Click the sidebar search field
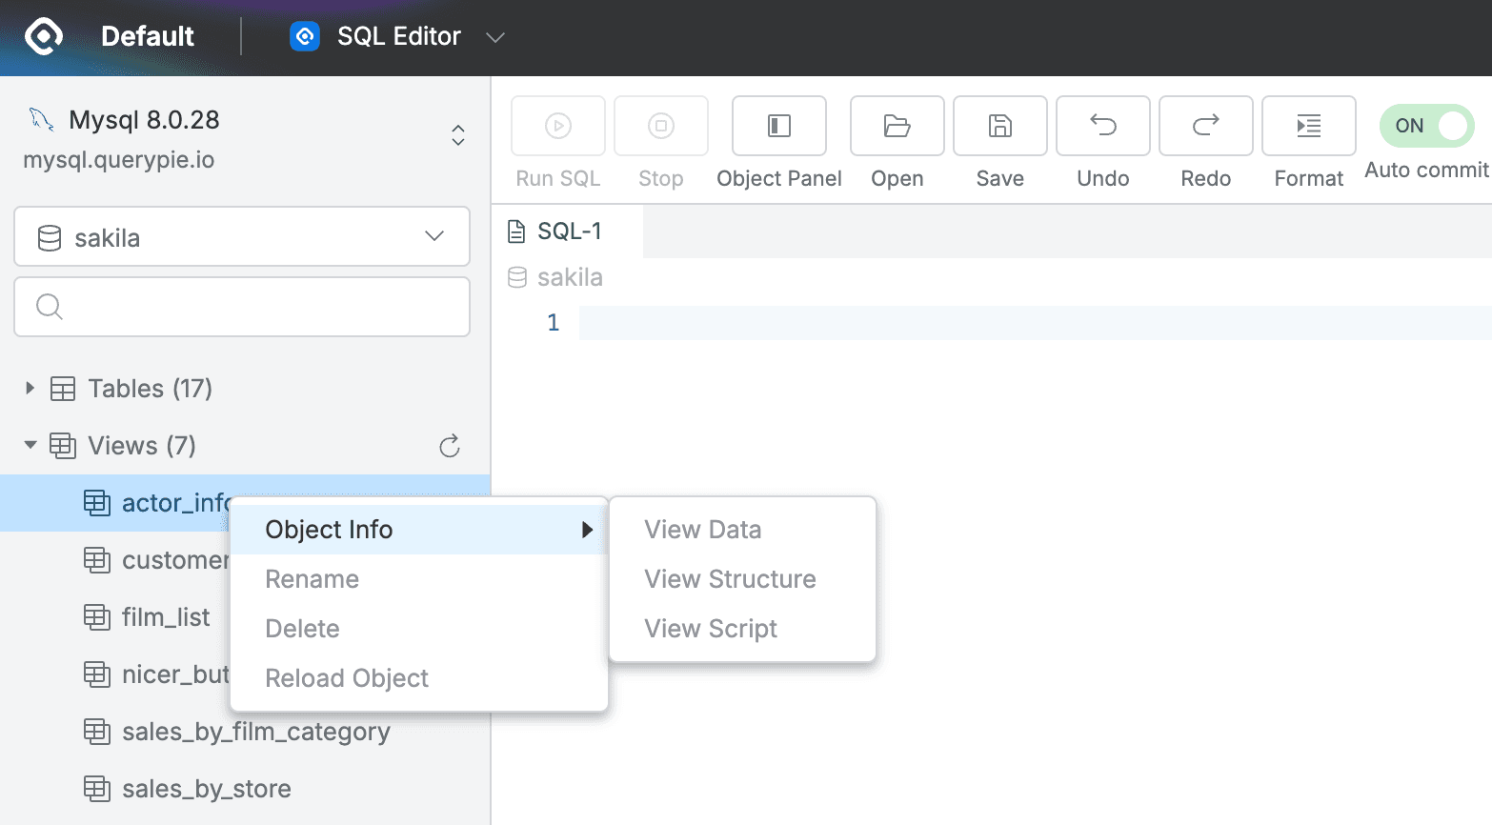Screen dimensions: 1492x825 pyautogui.click(x=241, y=307)
